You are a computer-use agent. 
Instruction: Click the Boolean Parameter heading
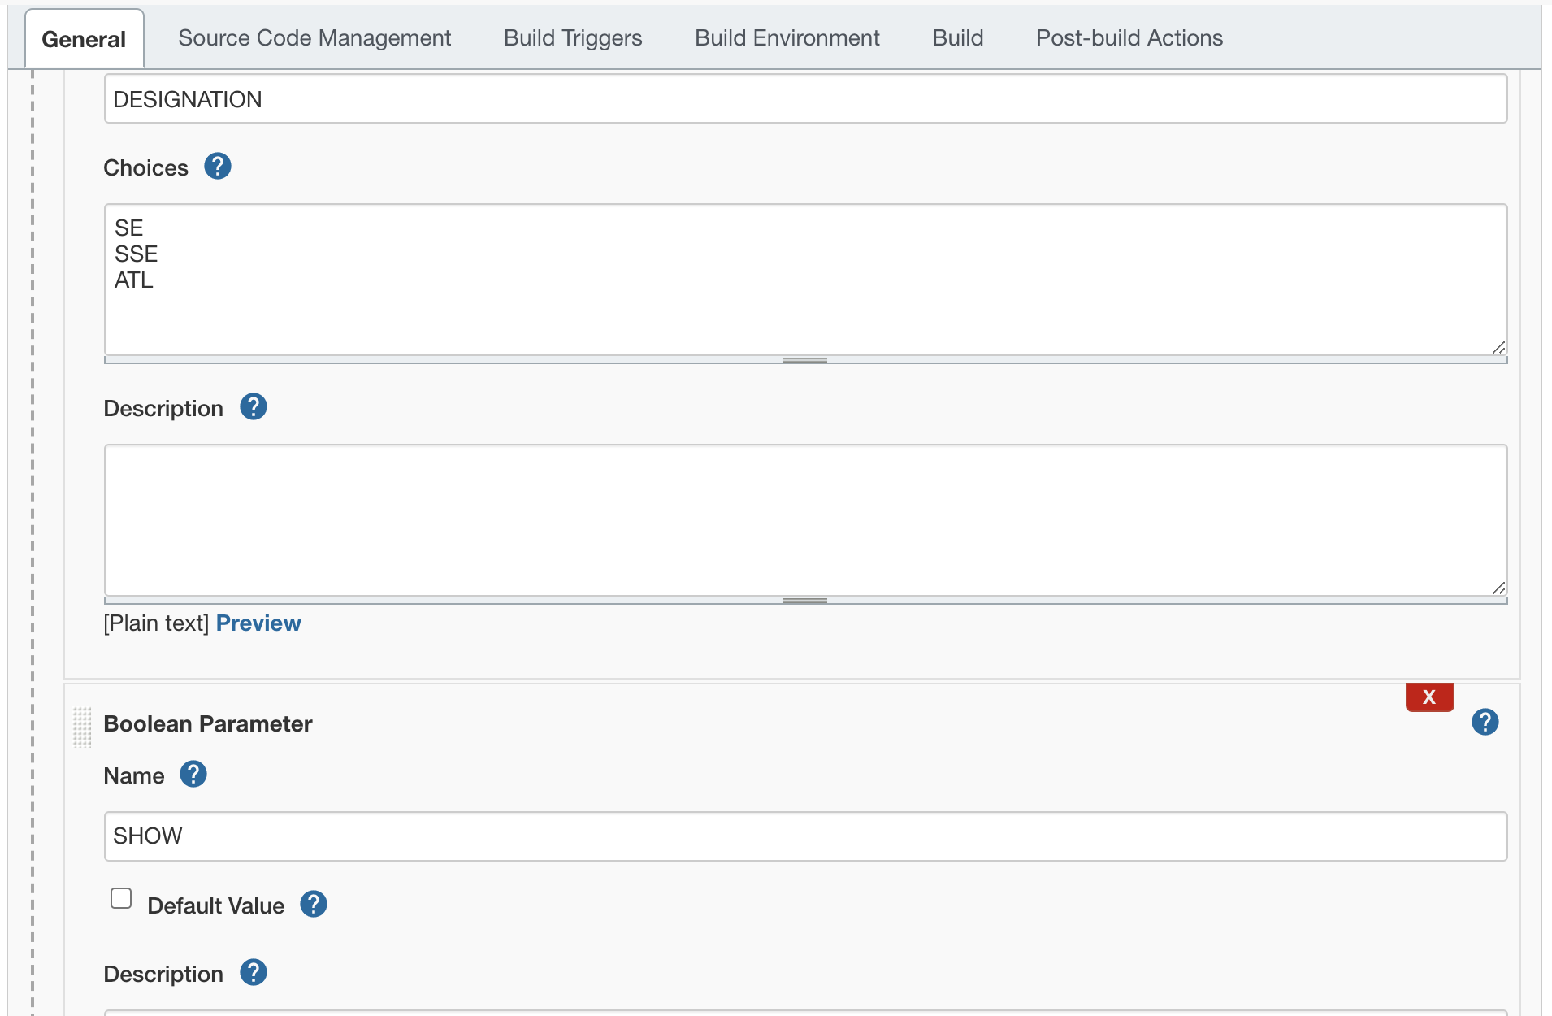point(208,724)
